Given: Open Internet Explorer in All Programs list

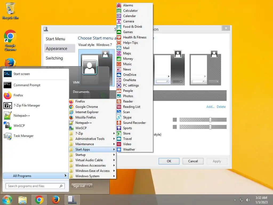Looking at the screenshot, I should 92,112.
